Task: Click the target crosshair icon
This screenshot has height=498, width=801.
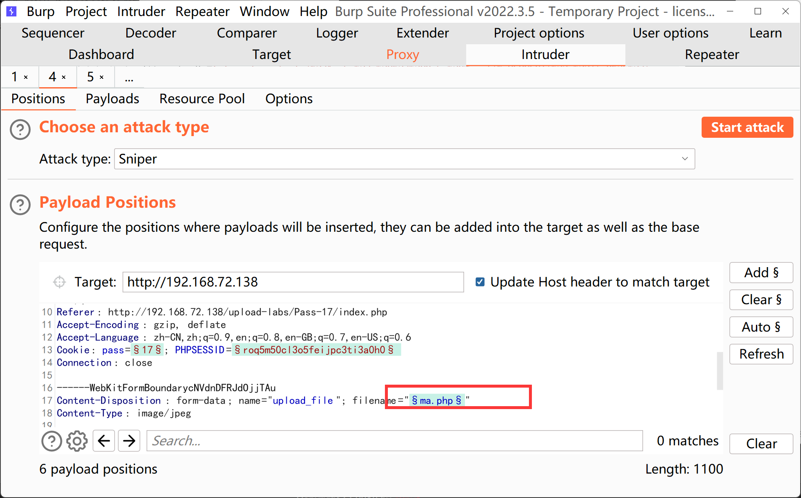Action: tap(59, 282)
